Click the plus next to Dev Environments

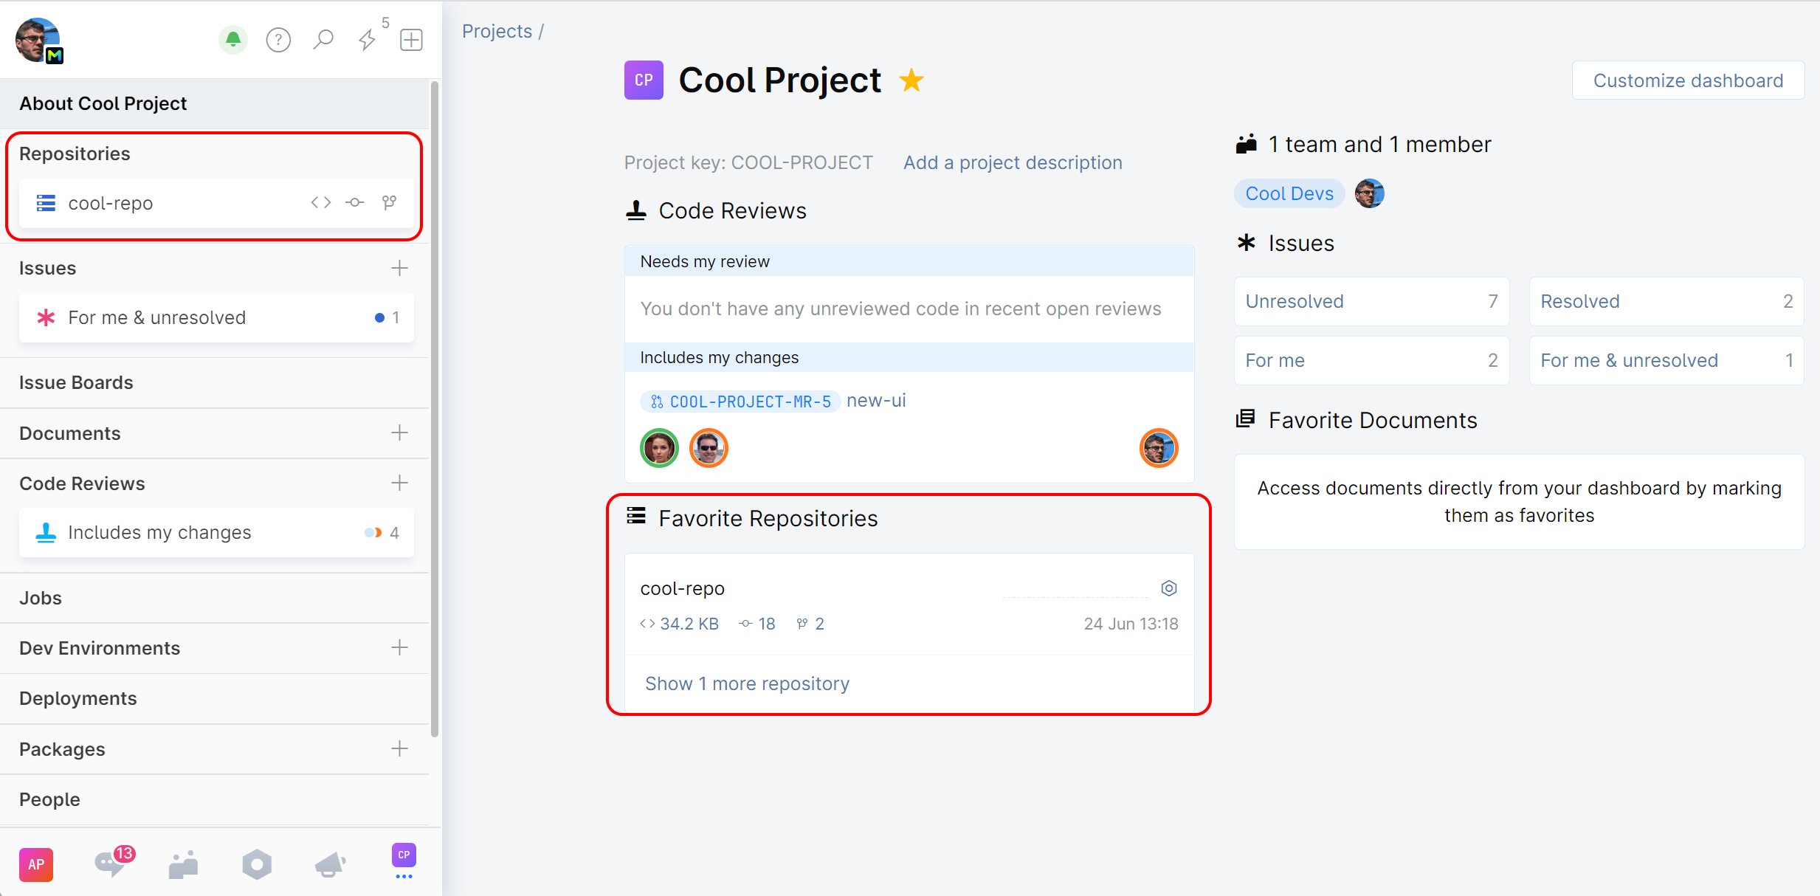click(x=399, y=647)
